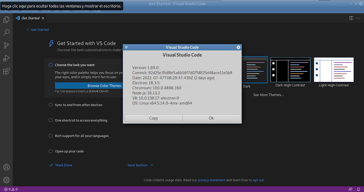Select the Dark High Contrast theme thumbnail
The width and height of the screenshot is (364, 192).
290,70
